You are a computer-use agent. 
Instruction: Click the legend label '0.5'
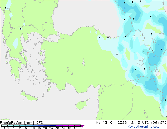point(9,128)
